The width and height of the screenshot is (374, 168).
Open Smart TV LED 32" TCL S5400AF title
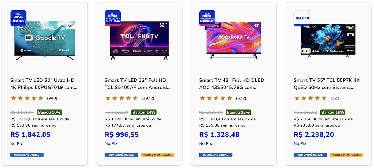tap(138, 84)
